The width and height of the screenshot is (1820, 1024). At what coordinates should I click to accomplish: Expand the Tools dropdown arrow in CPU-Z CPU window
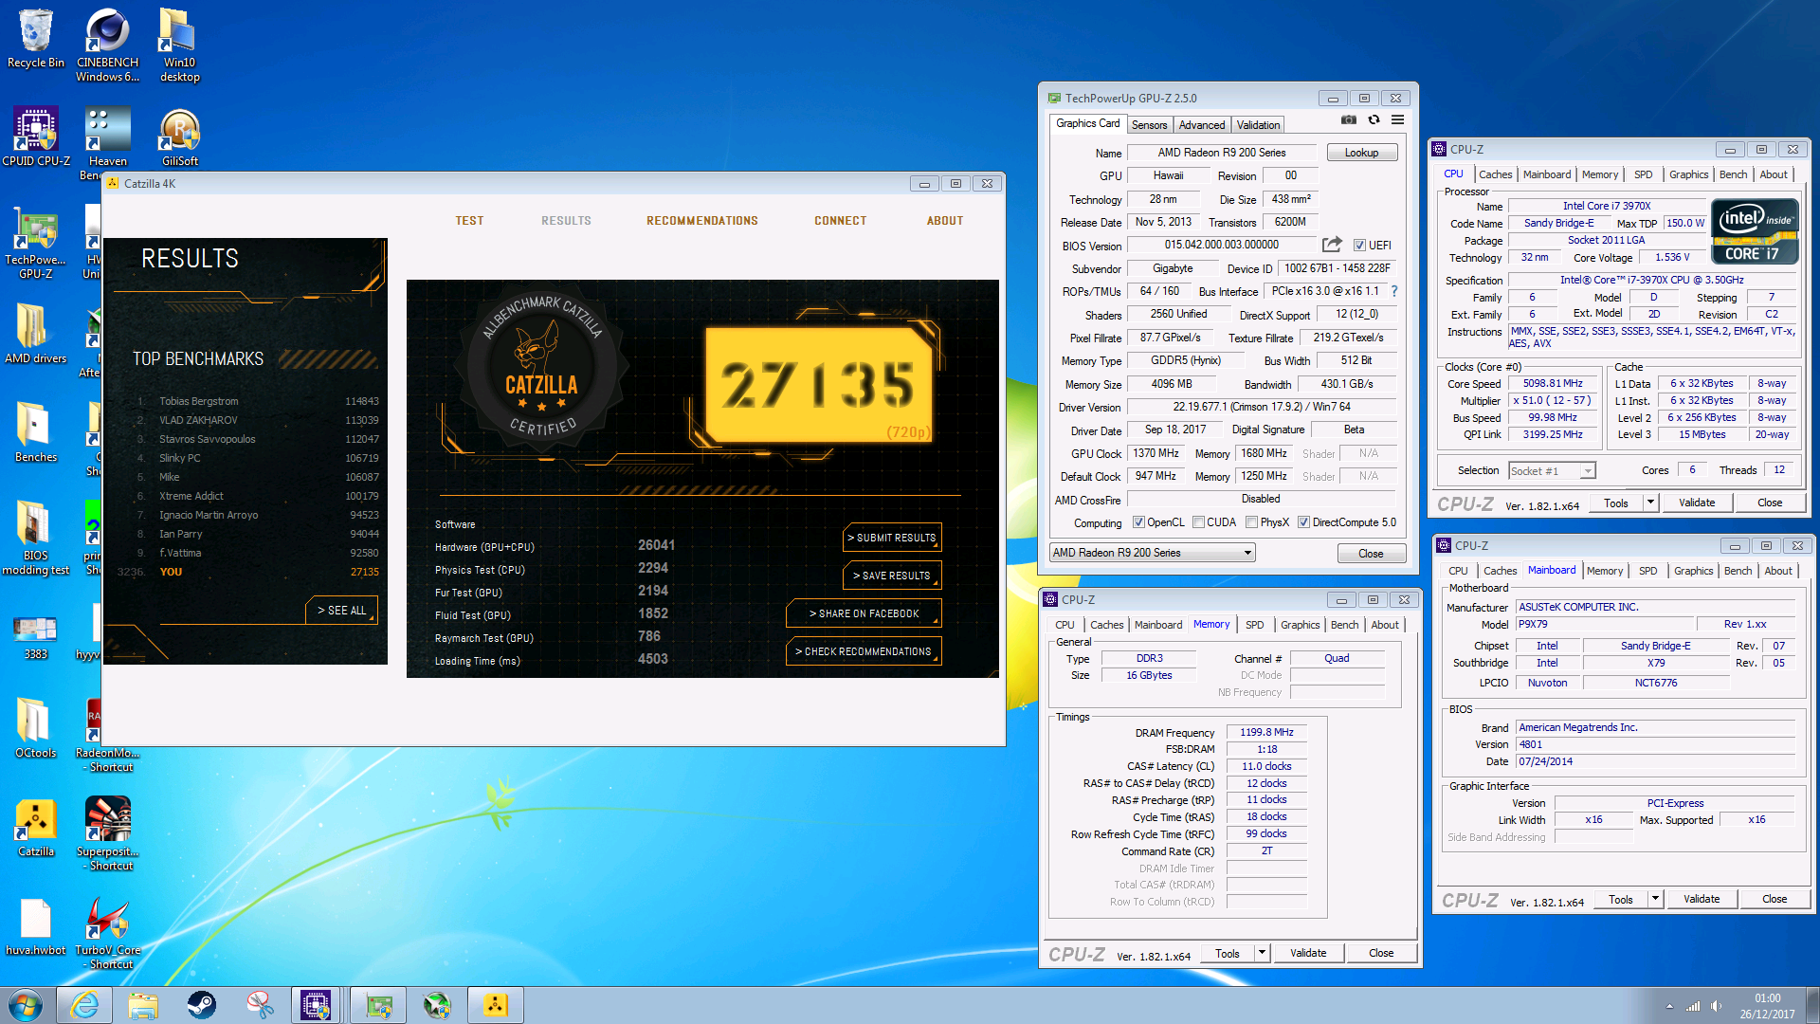point(1650,503)
